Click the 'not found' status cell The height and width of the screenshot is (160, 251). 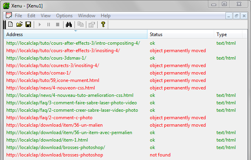click(160, 155)
